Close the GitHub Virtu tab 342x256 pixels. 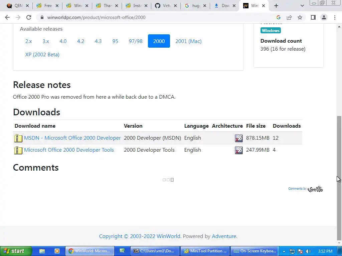(175, 6)
